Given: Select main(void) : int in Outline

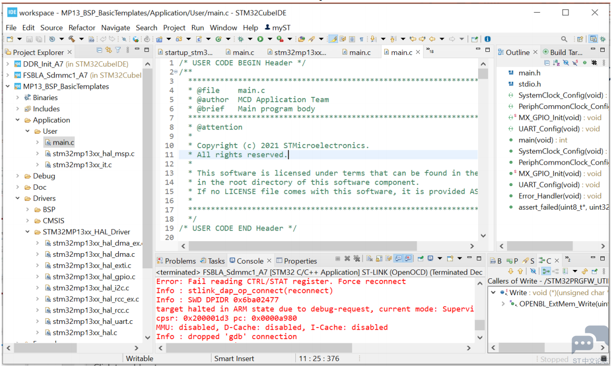Looking at the screenshot, I should (543, 140).
